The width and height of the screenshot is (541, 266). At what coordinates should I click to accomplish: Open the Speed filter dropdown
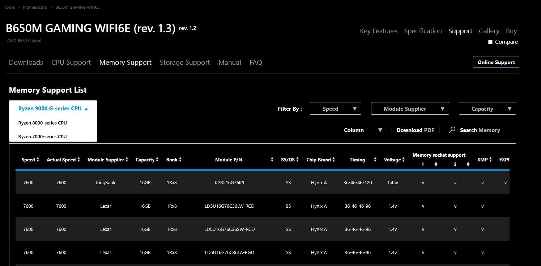(335, 109)
